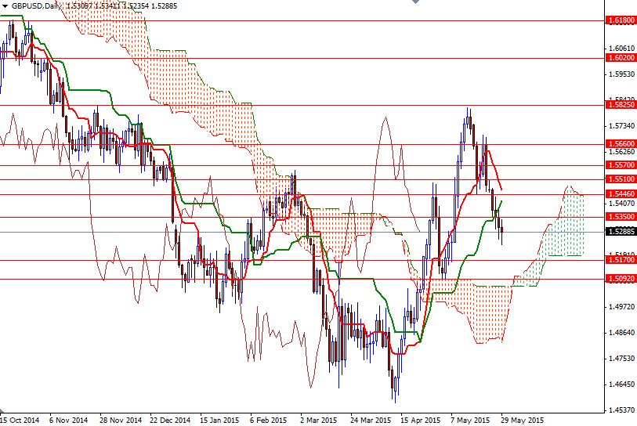Click the 1.54070 price scale value

coord(621,203)
